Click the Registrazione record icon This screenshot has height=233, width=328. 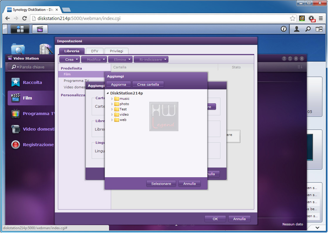(16, 145)
